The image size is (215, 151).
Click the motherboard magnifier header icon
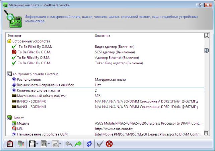[x=13, y=19]
